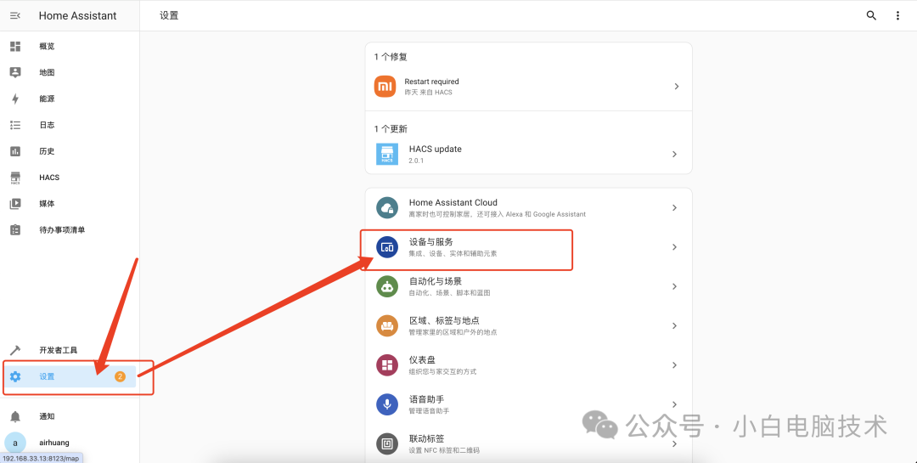Expand the 区域、标签与地点 row chevron
Screen dimensions: 917x463
674,325
